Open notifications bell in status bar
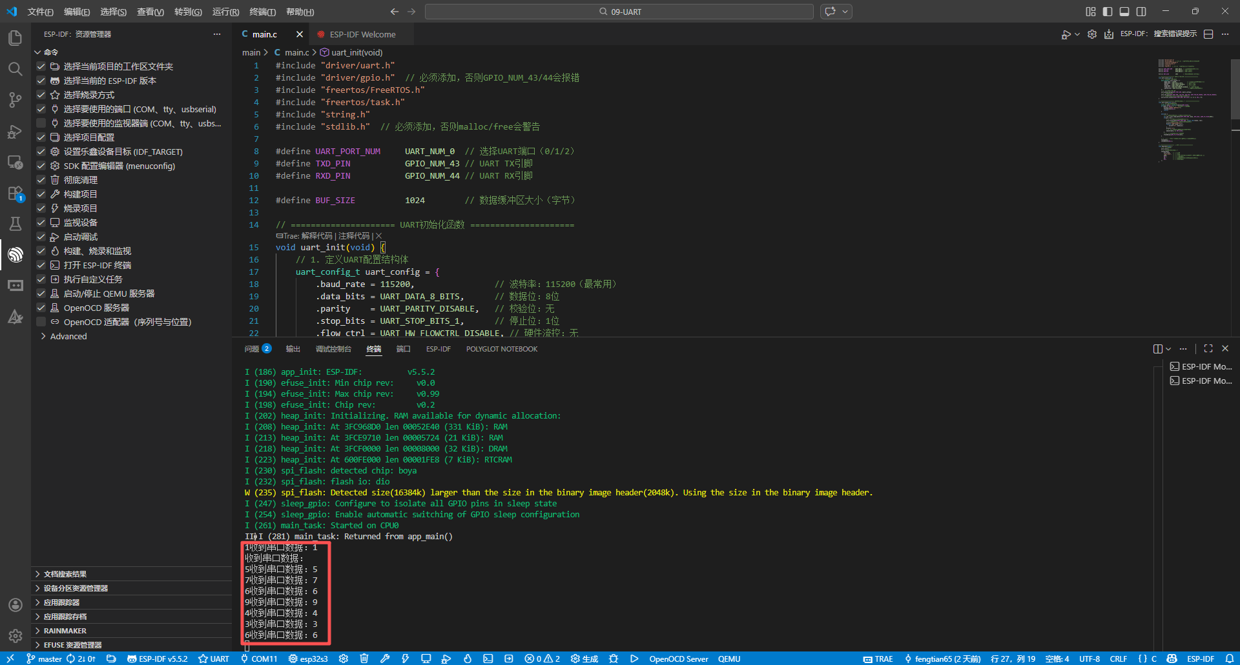 (1230, 659)
